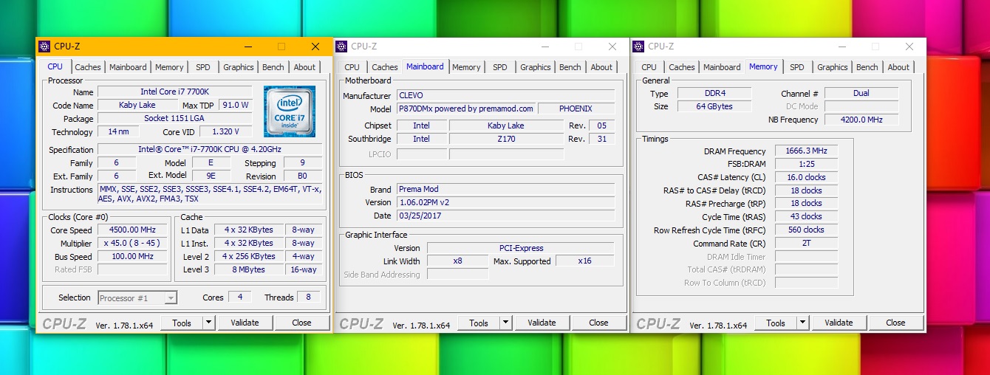
Task: Expand the Tools dropdown arrow in the Mainboard window
Action: pos(505,323)
